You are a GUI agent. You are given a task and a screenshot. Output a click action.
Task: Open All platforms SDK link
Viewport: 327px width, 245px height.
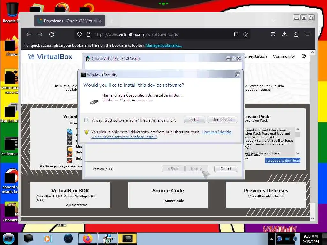(x=77, y=205)
